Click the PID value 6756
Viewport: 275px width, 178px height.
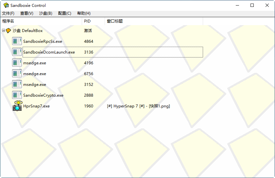(x=89, y=73)
